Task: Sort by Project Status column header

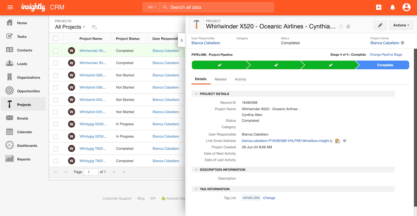Action: click(128, 39)
